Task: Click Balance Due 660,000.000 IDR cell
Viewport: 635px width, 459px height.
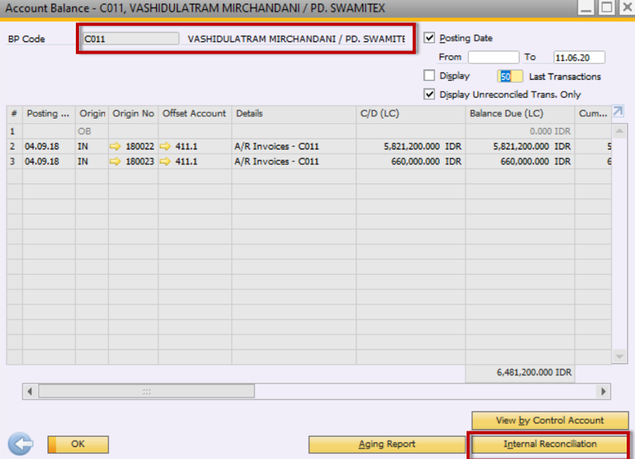Action: point(520,161)
